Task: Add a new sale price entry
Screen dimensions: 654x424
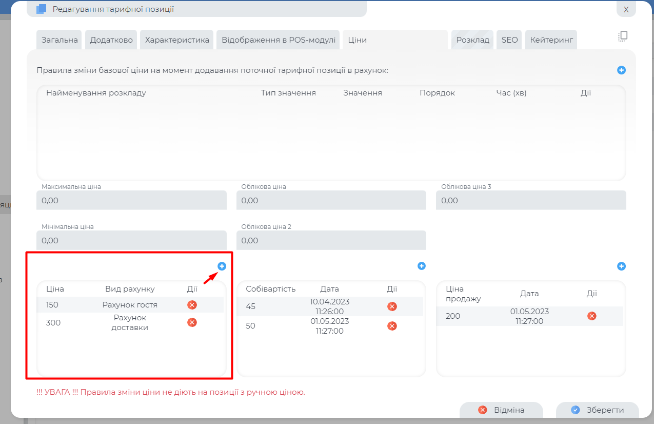Action: click(621, 266)
